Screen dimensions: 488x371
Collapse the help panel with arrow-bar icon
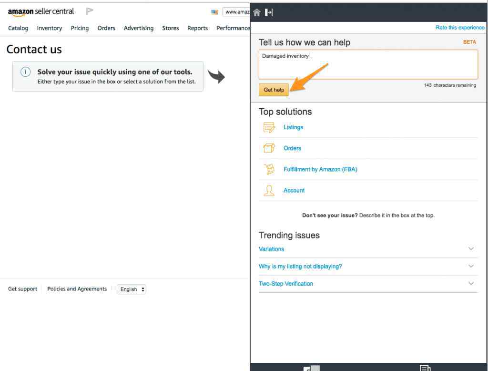[x=269, y=12]
